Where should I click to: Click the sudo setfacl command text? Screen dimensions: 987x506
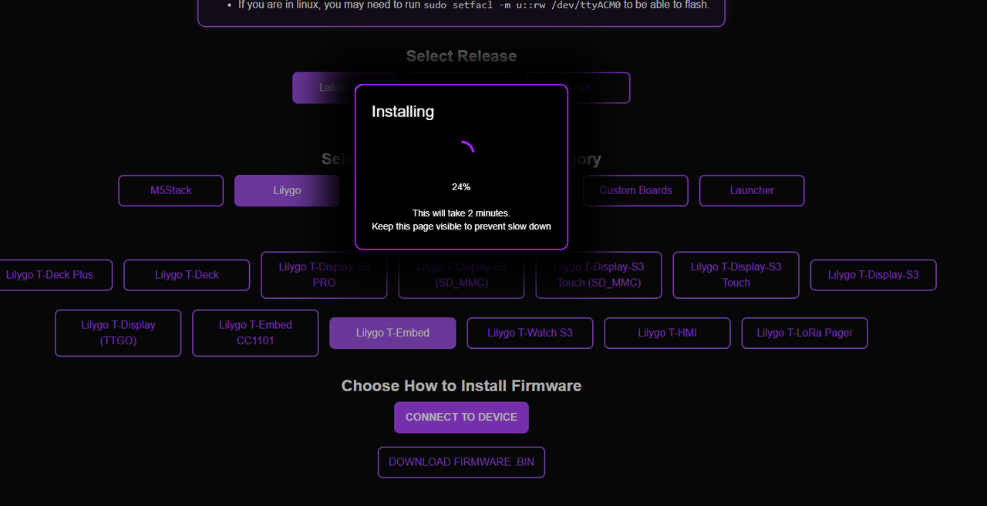coord(522,5)
